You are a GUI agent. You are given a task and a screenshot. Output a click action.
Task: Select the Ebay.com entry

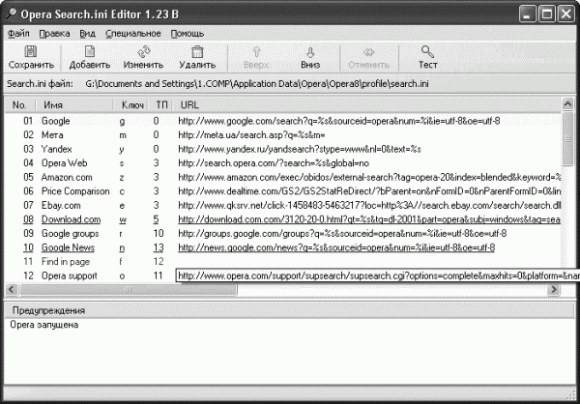61,205
